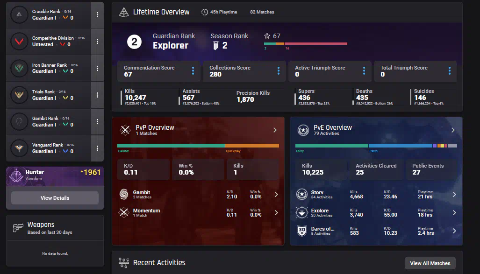Click the commendation breakdown color bar
Screen dimensions: 480x274
[306, 44]
